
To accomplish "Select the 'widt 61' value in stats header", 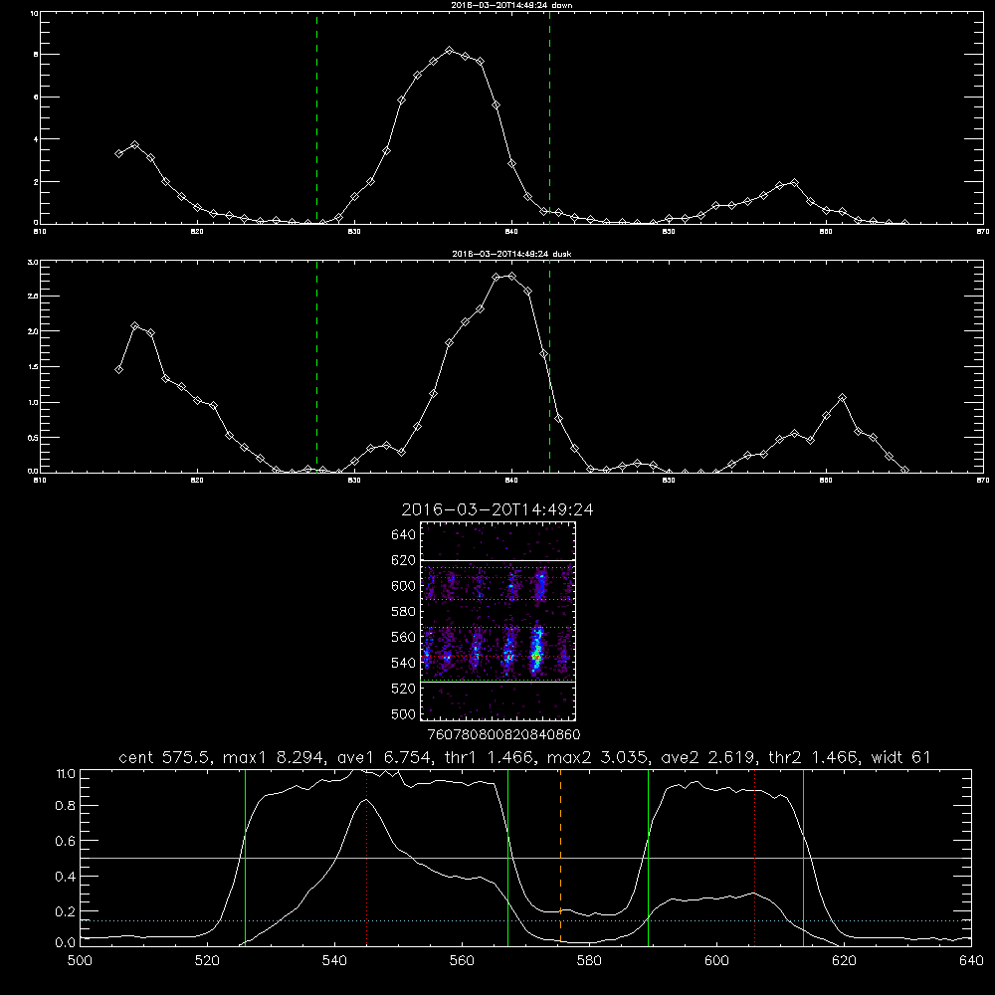I will coord(901,757).
